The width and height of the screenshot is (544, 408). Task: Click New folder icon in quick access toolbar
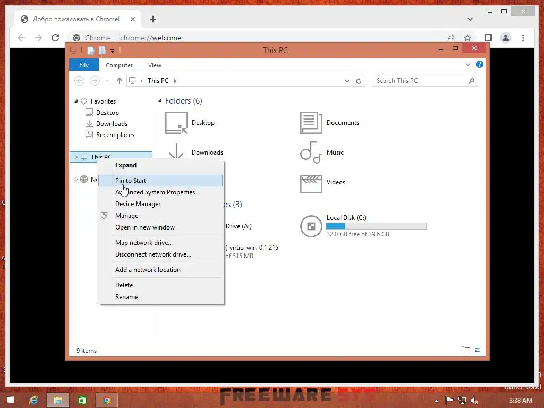tap(102, 50)
